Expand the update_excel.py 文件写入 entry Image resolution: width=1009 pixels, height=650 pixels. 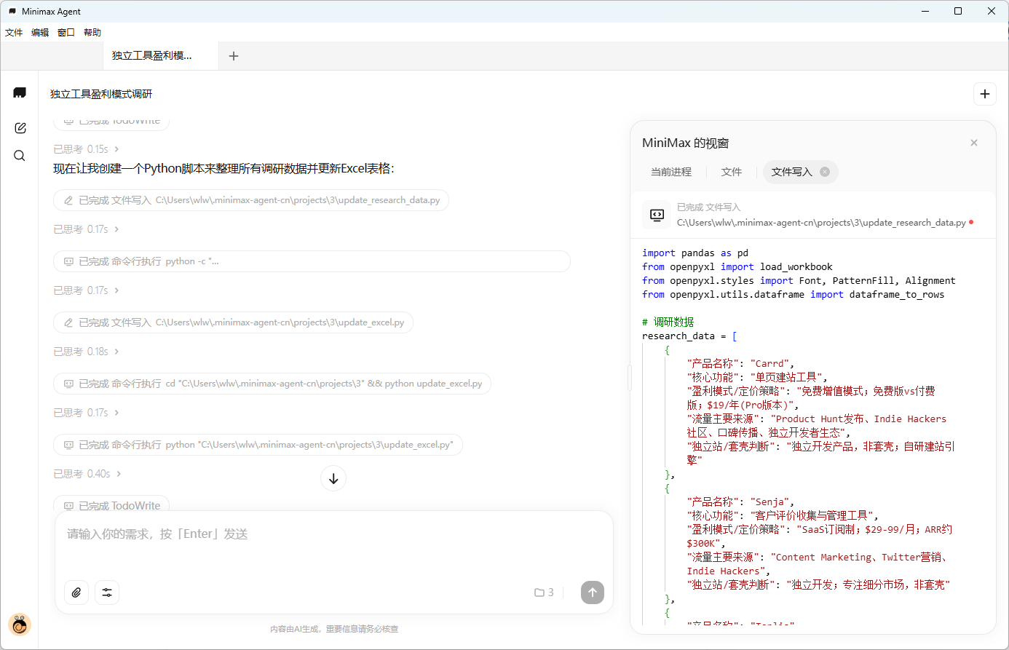pyautogui.click(x=233, y=322)
